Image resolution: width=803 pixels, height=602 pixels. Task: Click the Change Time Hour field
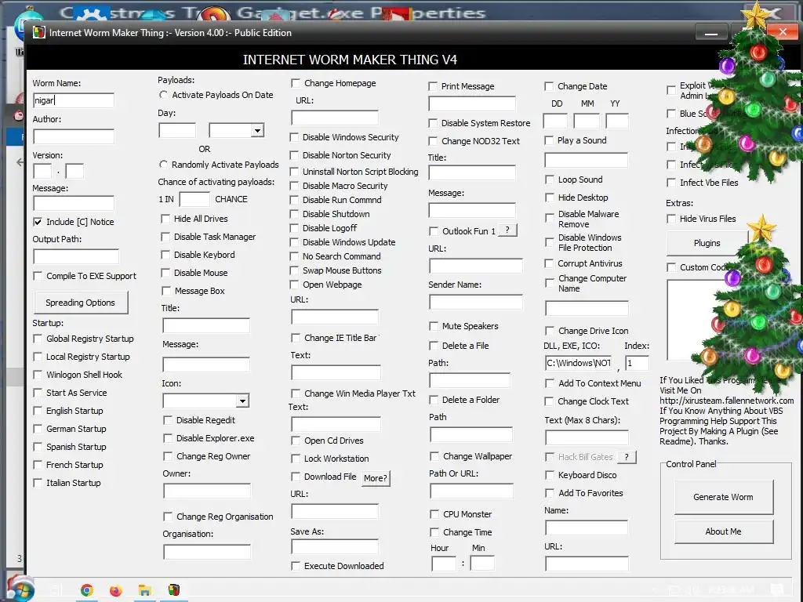[444, 564]
